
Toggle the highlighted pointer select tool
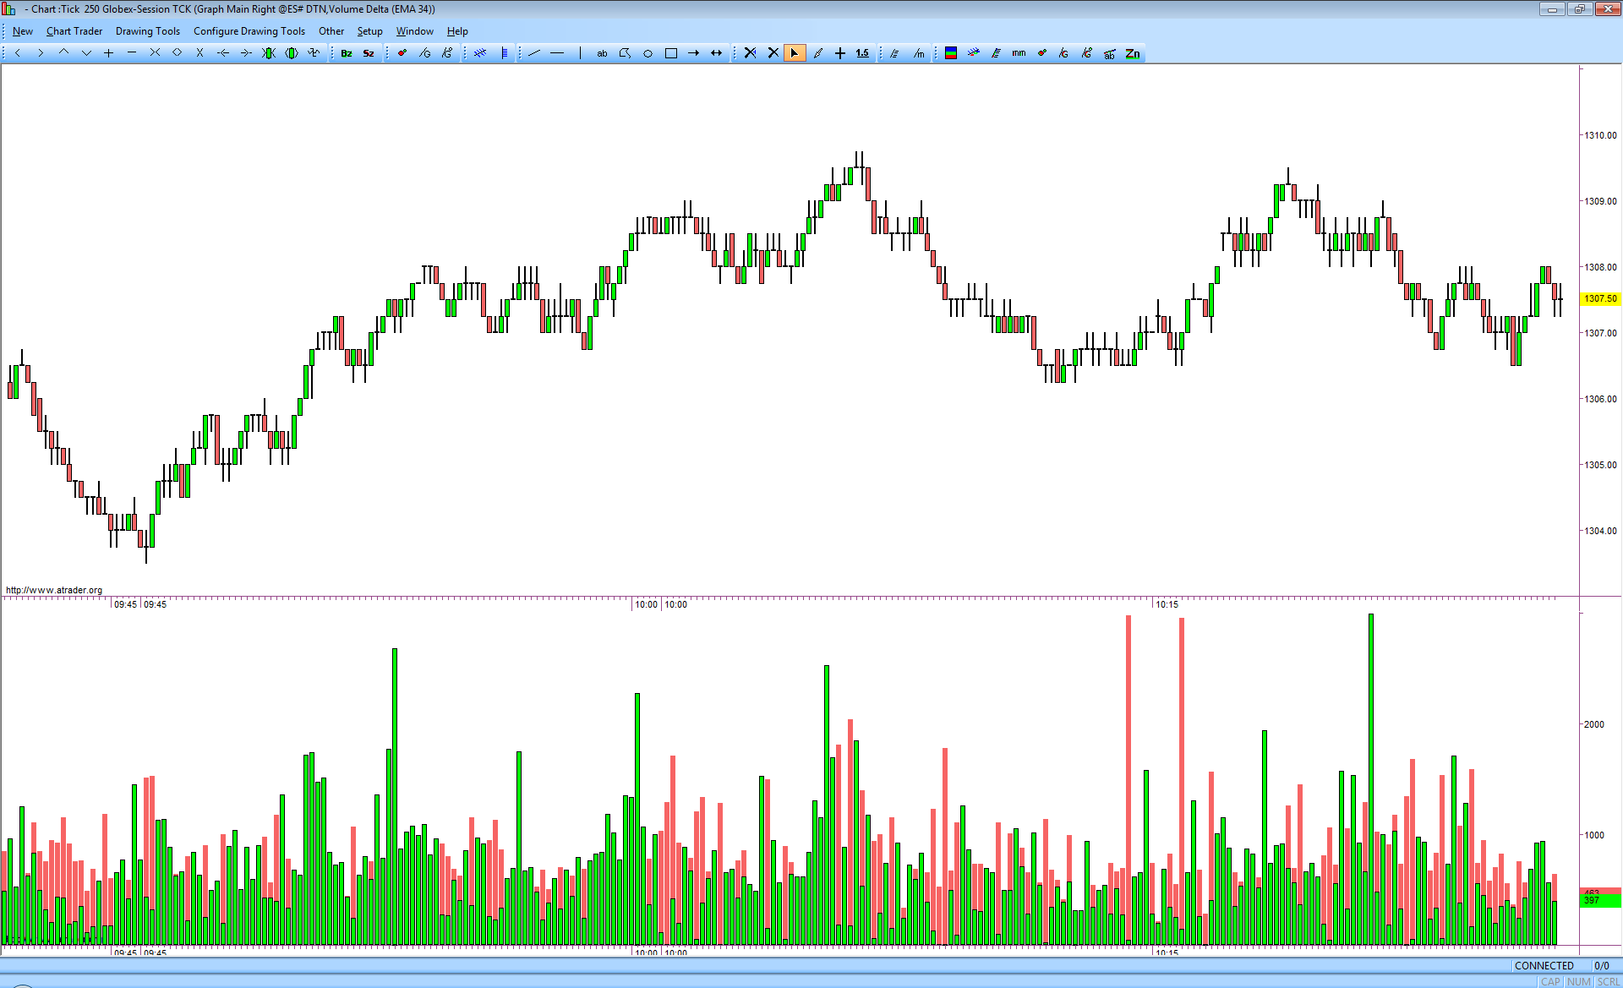(795, 53)
